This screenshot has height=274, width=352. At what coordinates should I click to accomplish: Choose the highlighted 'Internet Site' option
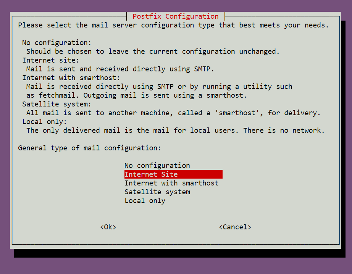(x=173, y=174)
